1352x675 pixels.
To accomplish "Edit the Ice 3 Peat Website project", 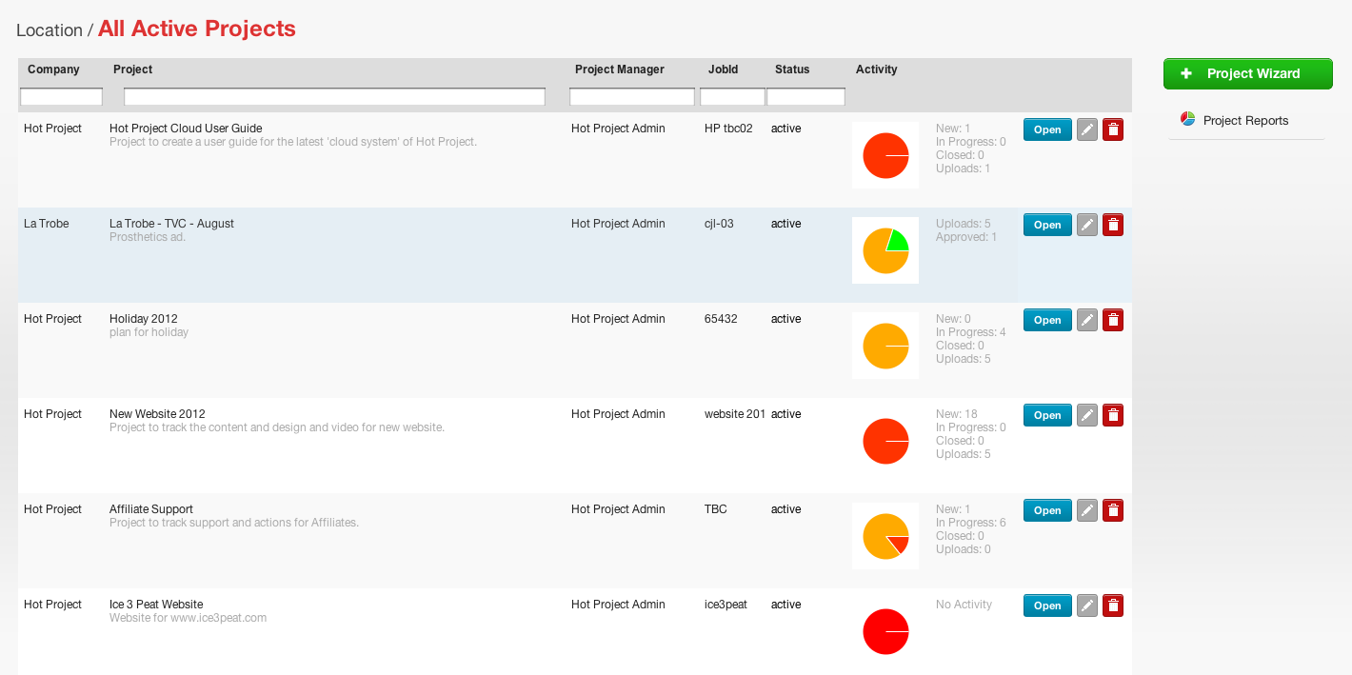I will pos(1087,606).
